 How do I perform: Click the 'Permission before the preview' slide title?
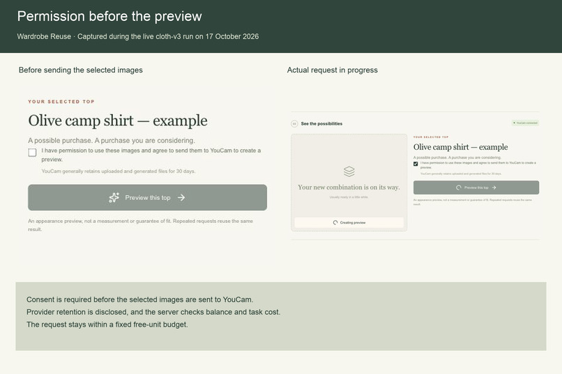click(x=109, y=17)
